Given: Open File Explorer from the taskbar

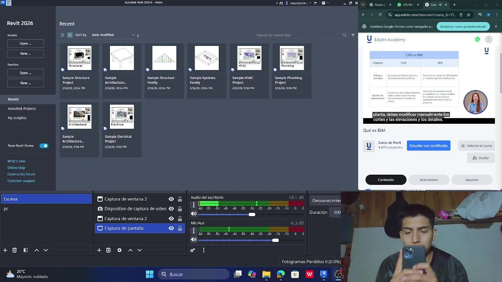Looking at the screenshot, I should pos(266,274).
